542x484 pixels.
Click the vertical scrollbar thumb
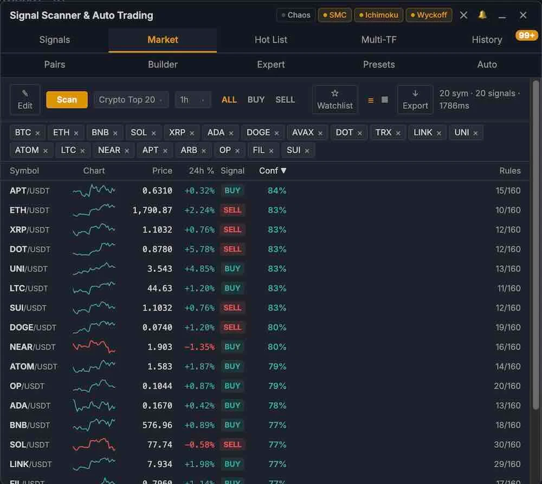[535, 245]
